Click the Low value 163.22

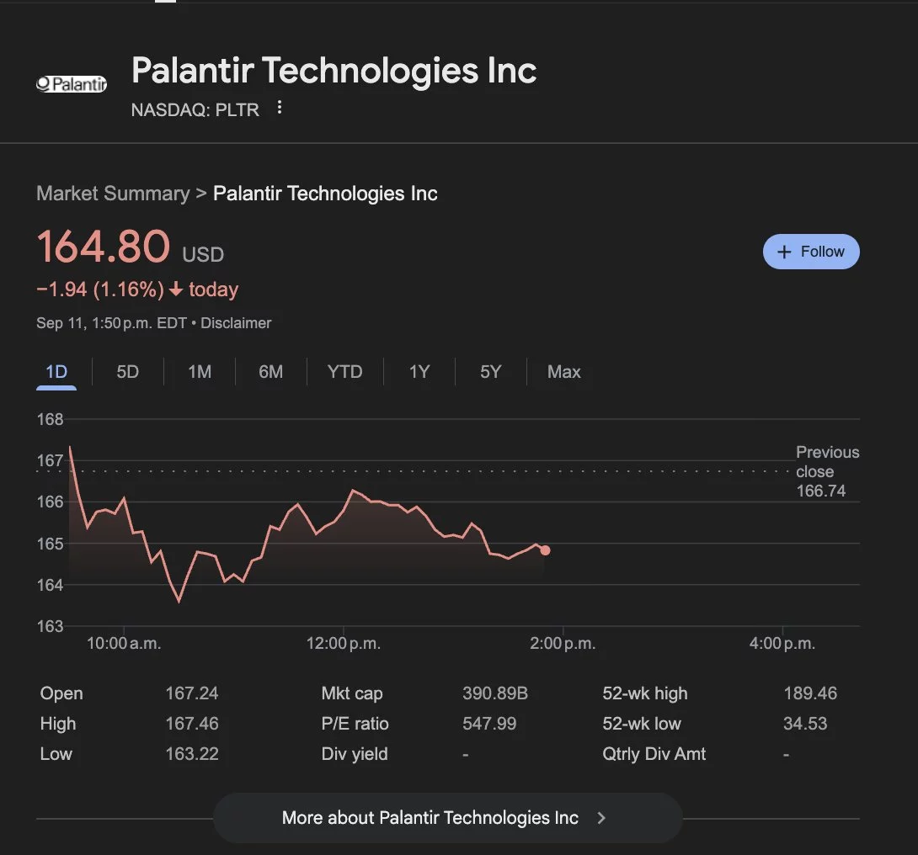coord(192,754)
